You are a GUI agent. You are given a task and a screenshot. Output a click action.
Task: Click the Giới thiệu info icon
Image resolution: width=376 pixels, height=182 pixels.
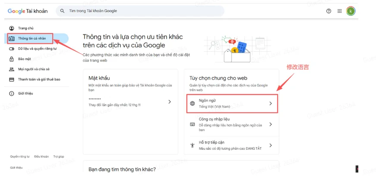(12, 93)
